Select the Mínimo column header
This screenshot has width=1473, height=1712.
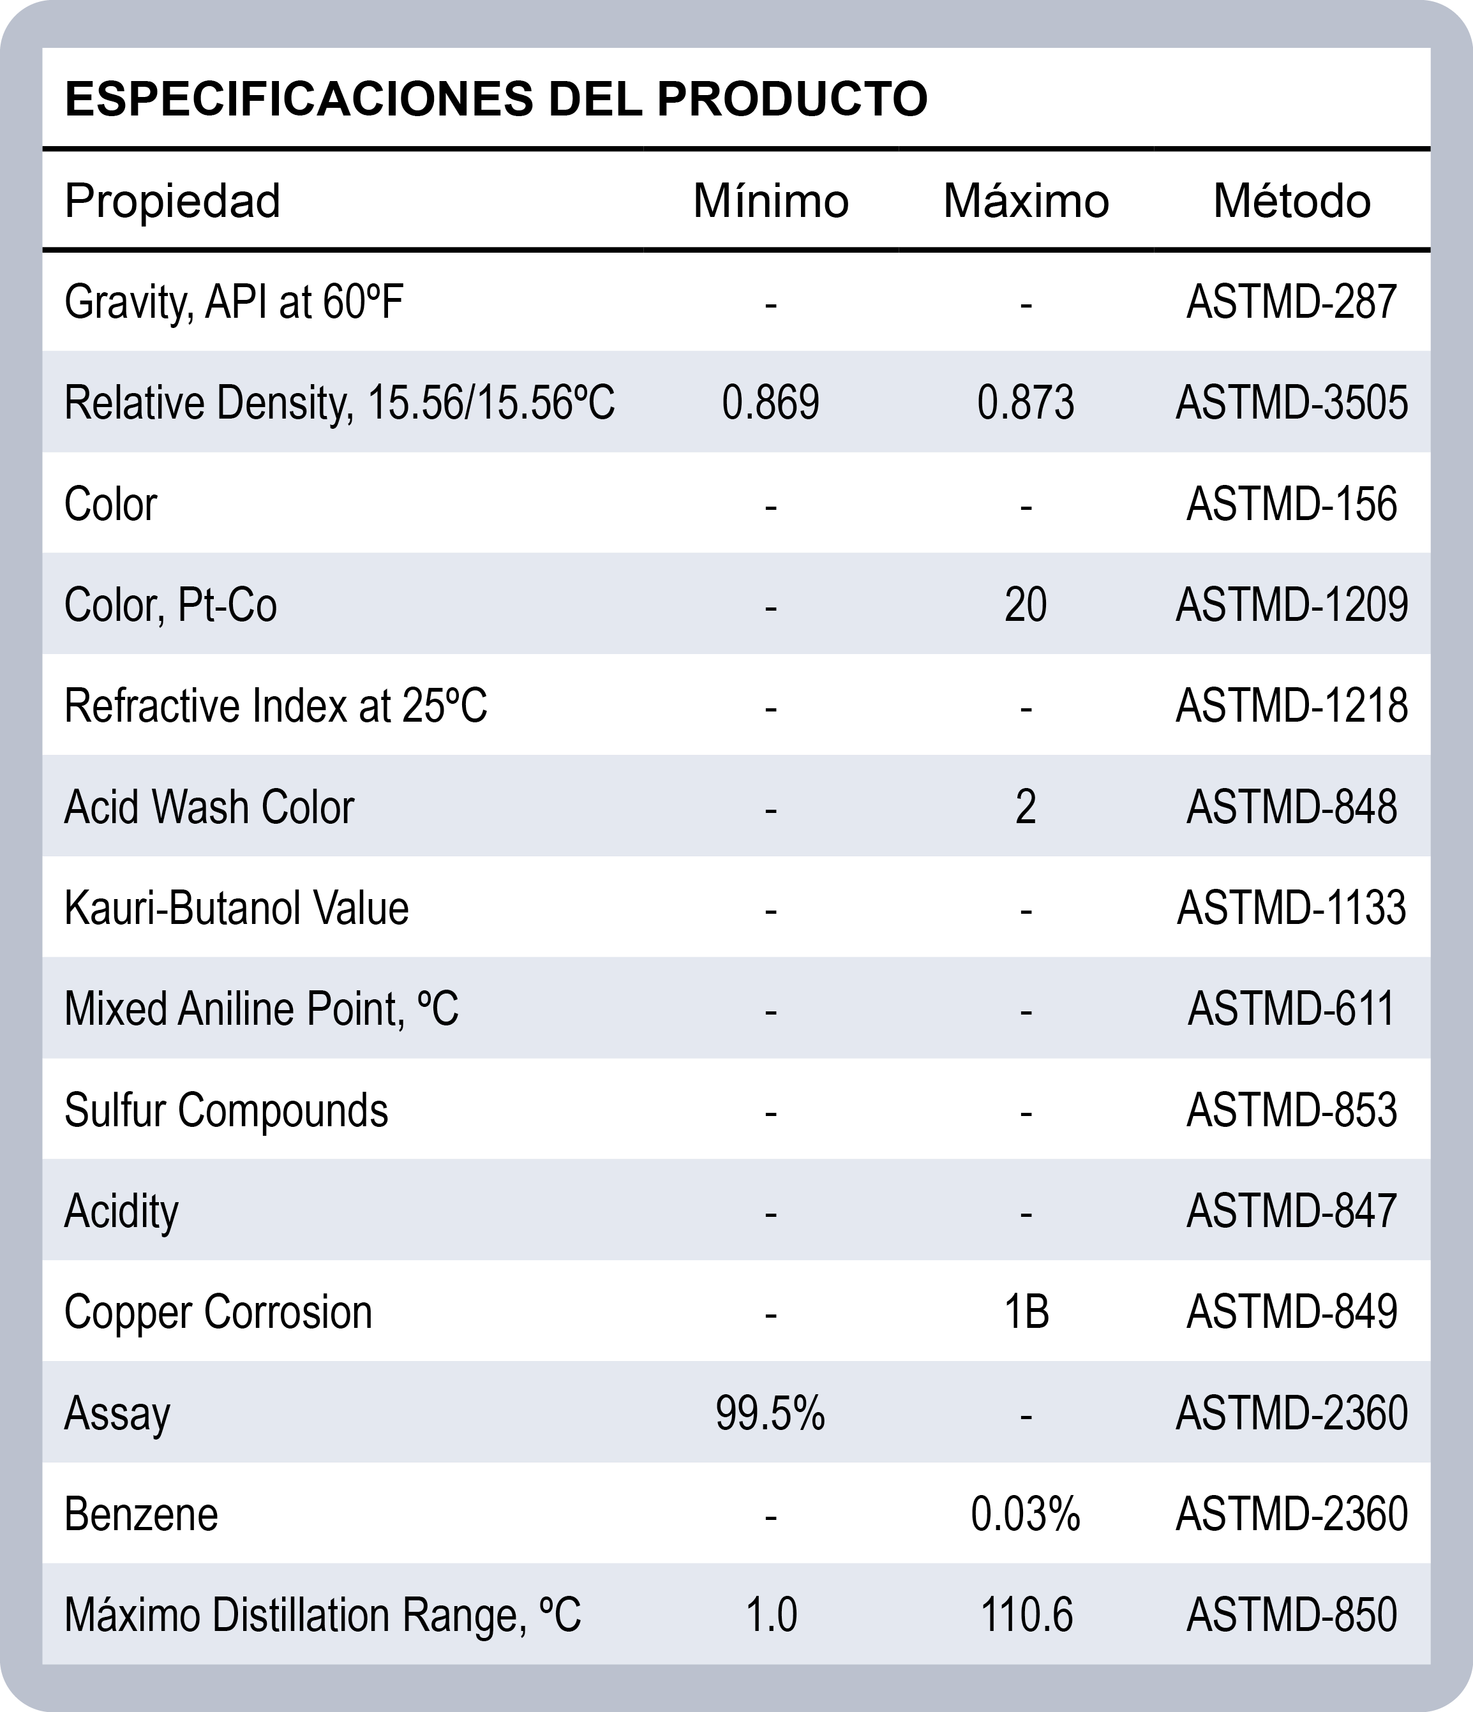point(770,201)
